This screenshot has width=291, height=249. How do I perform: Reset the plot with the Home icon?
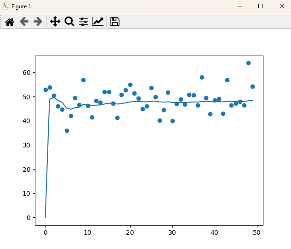point(10,22)
